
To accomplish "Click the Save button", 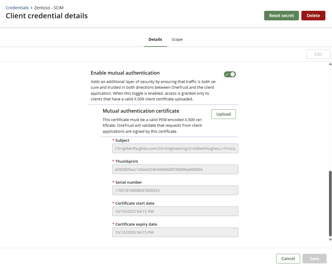I will (x=314, y=259).
